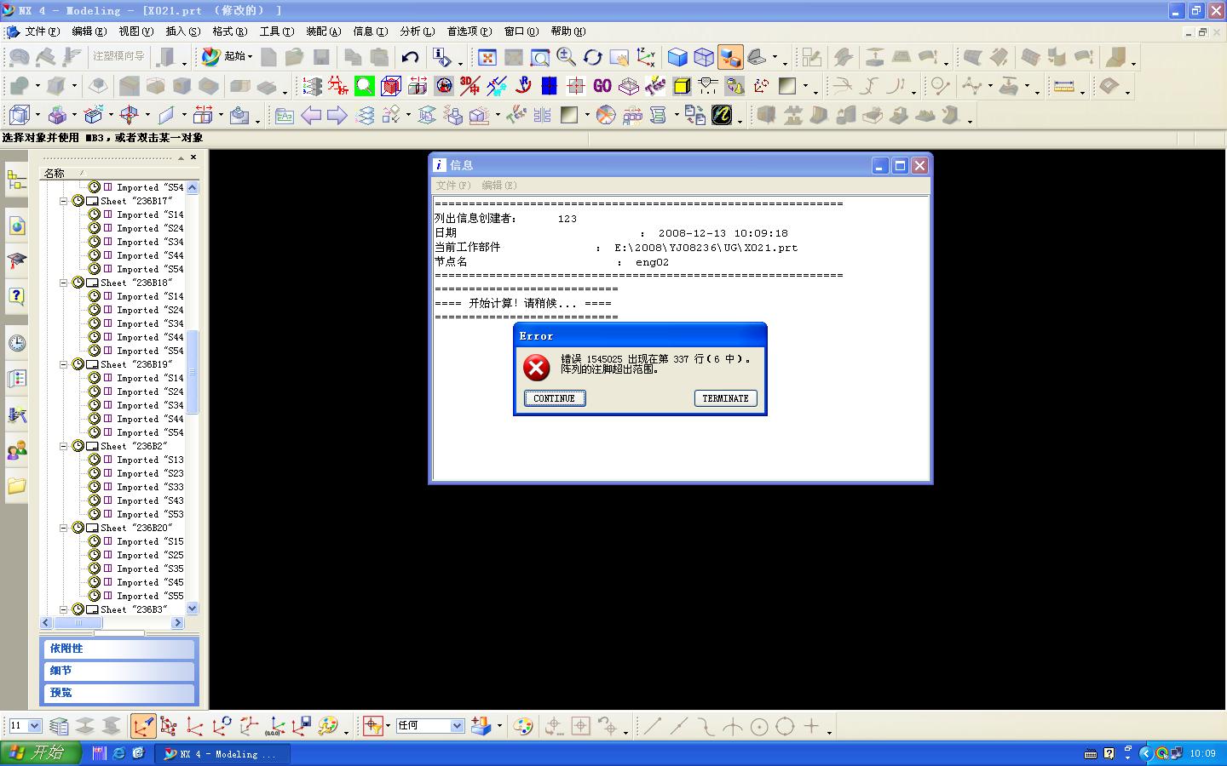Click the Rotate view icon
The image size is (1227, 766).
(593, 57)
